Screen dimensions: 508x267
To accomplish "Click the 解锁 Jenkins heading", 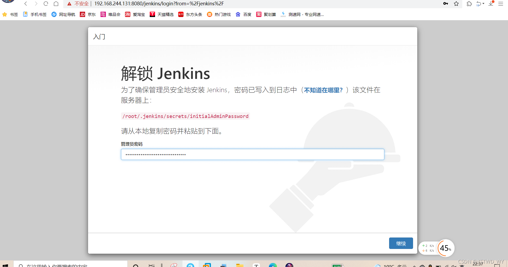I will (x=165, y=74).
